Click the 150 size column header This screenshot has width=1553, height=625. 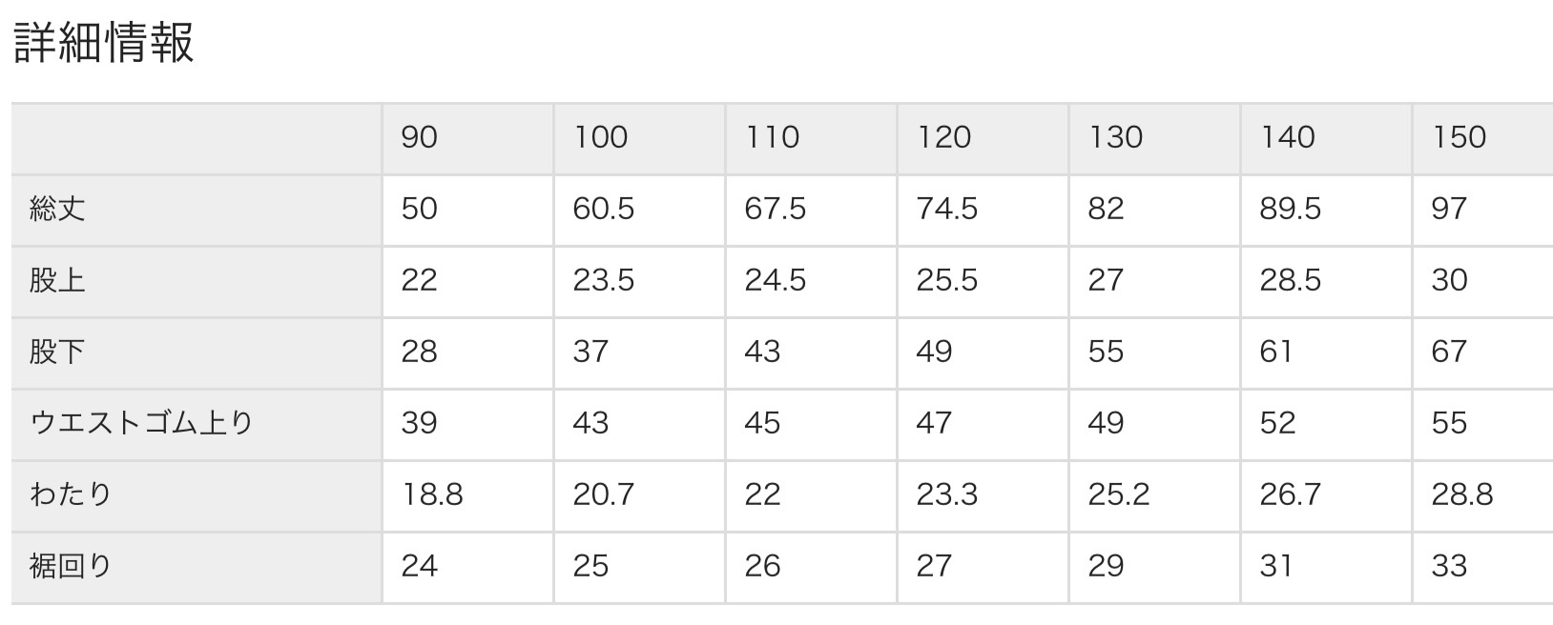click(x=1459, y=137)
